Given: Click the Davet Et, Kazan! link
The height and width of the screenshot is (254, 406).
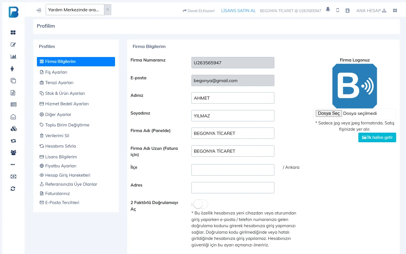Looking at the screenshot, I should coord(198,11).
